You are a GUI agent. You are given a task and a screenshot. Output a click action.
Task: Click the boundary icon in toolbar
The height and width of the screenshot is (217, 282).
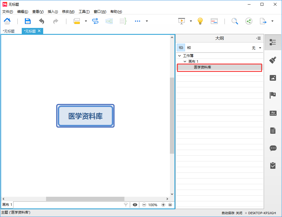(x=109, y=21)
